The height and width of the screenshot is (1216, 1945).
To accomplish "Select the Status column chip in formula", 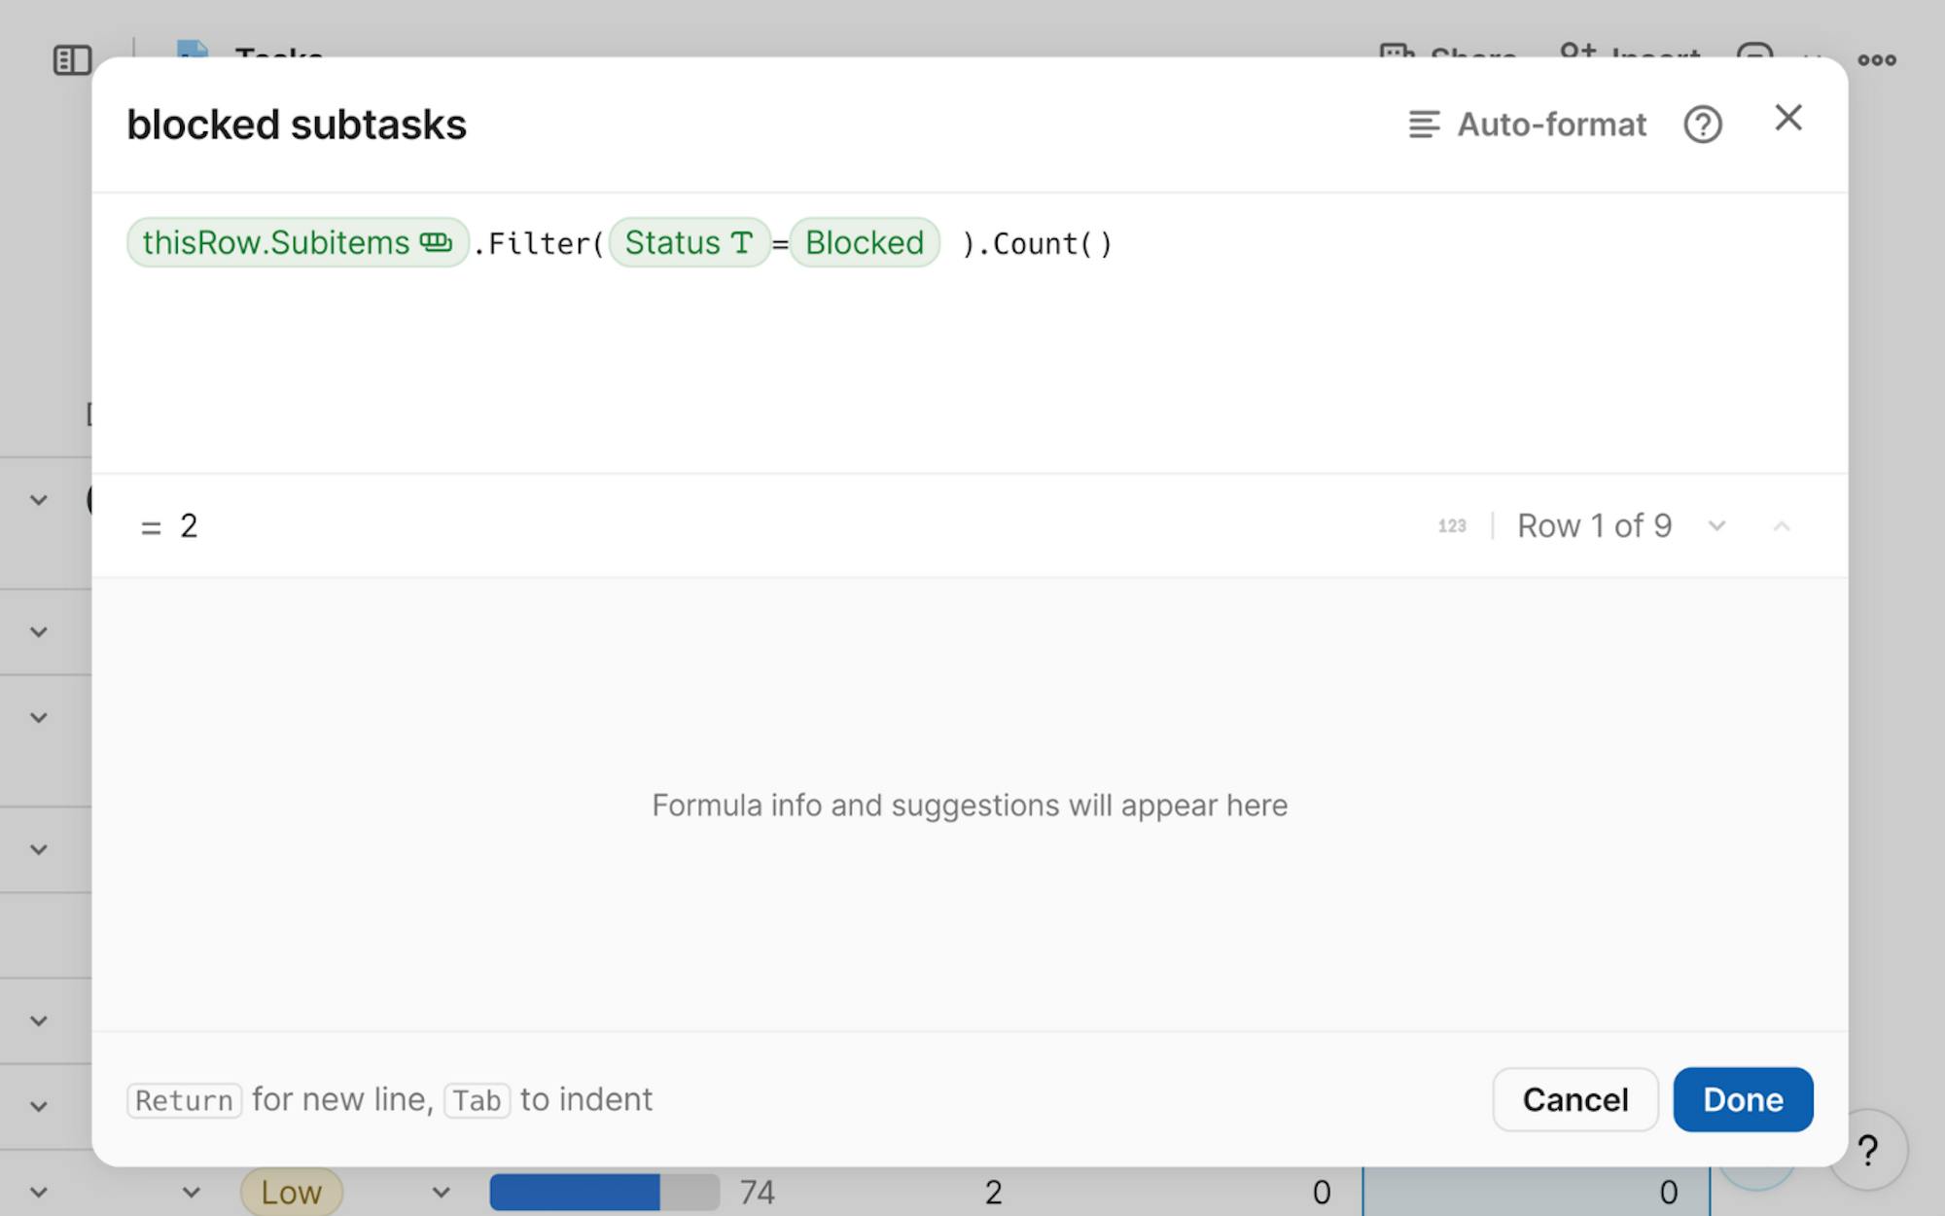I will (689, 242).
